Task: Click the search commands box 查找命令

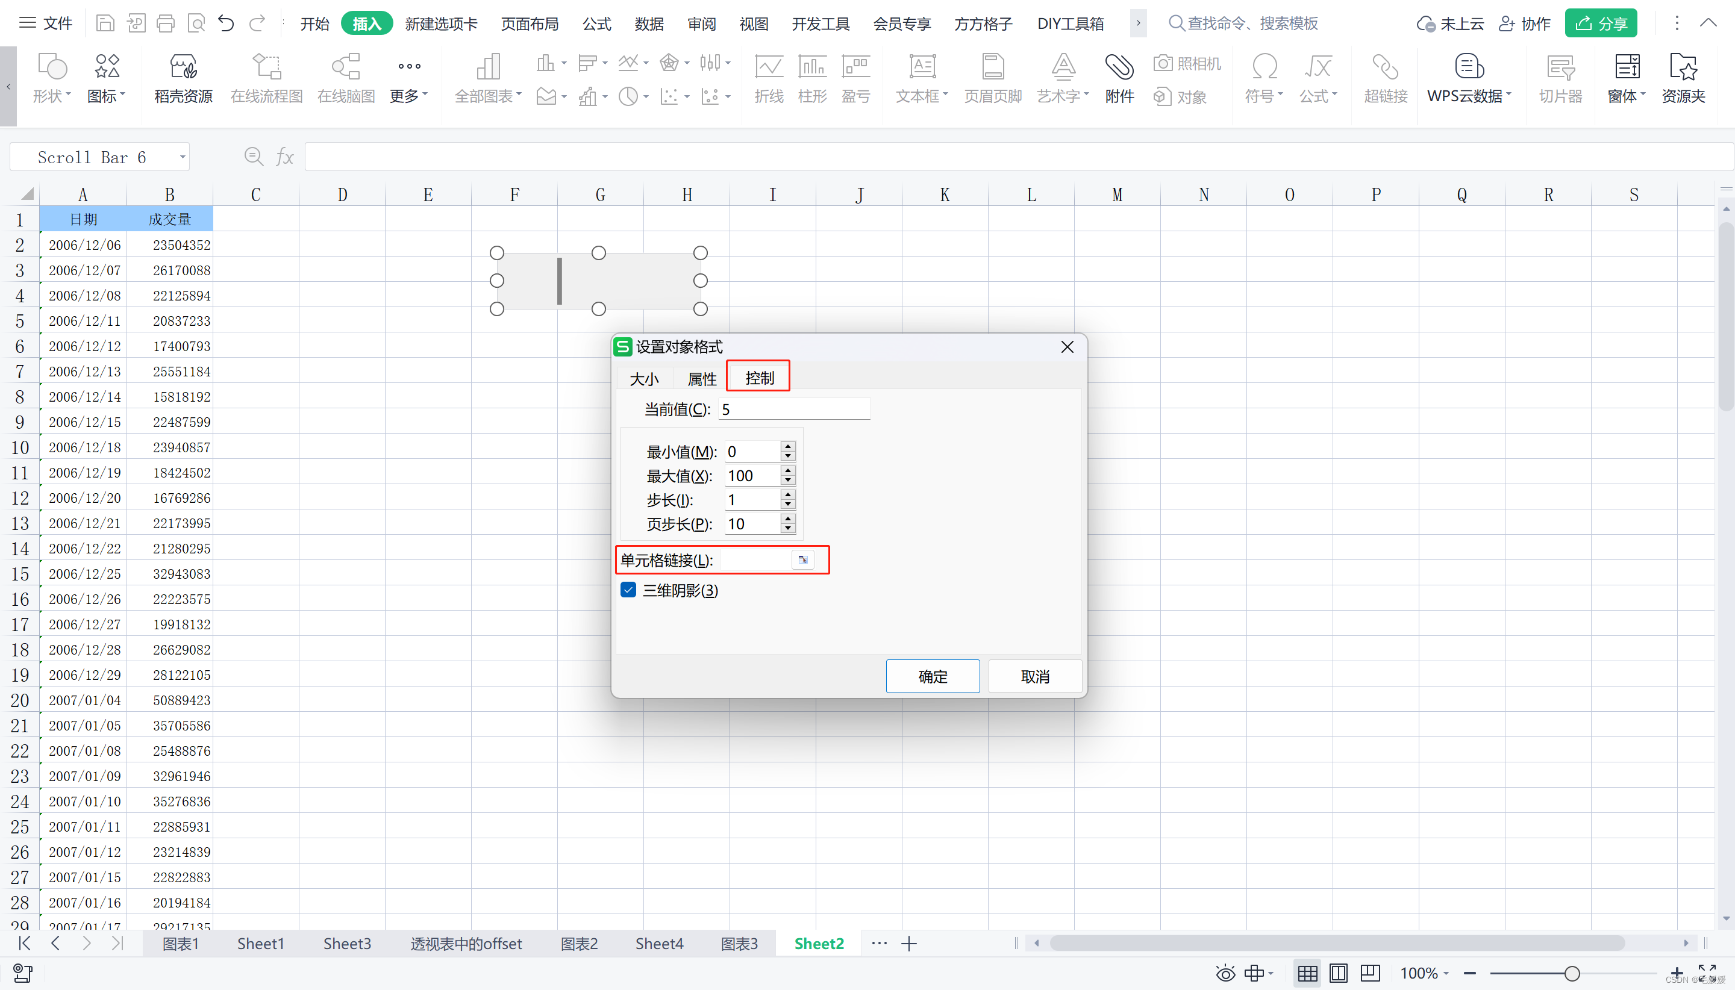Action: tap(1243, 24)
